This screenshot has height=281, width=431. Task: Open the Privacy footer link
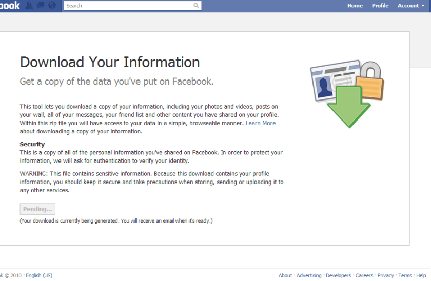[x=385, y=275]
